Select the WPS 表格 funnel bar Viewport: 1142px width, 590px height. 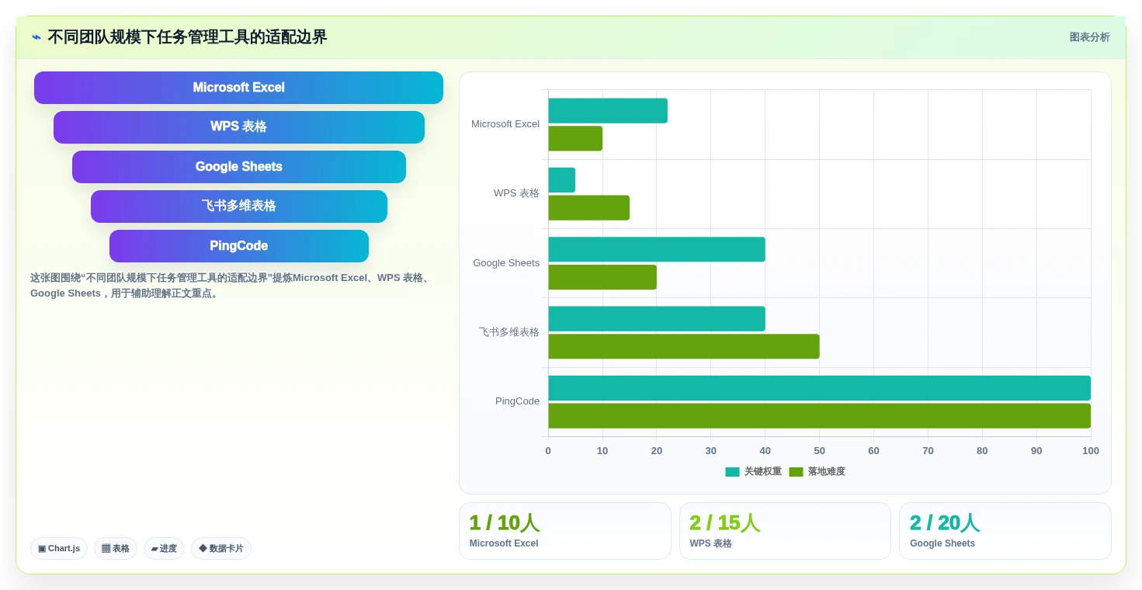pyautogui.click(x=239, y=127)
